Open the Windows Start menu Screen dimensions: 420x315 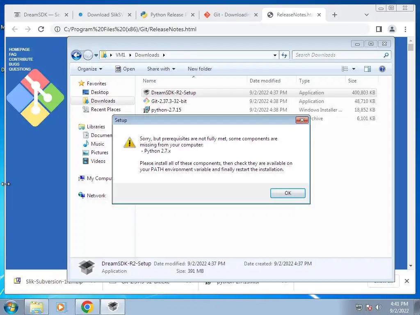pos(11,307)
